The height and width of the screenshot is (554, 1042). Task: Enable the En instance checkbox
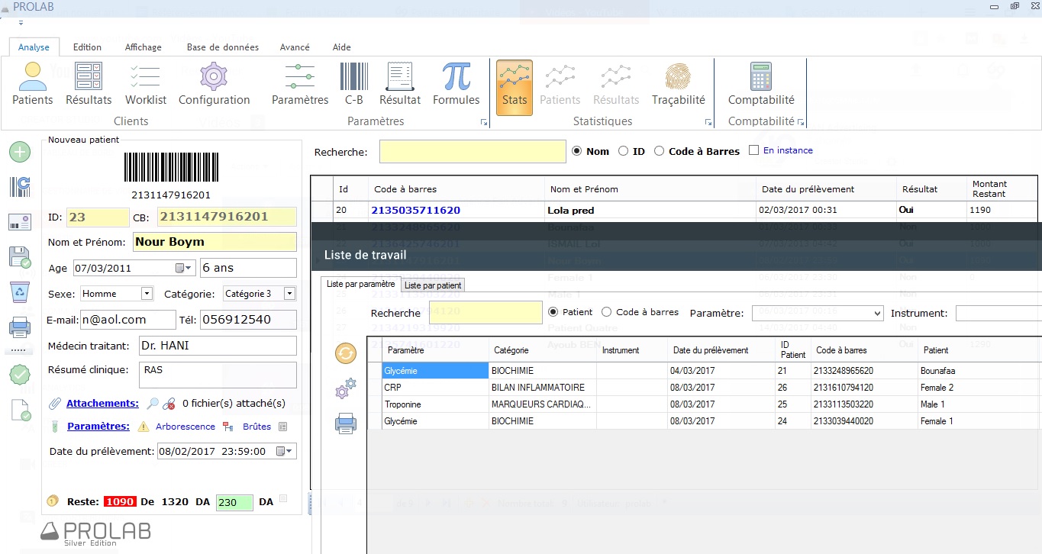click(753, 150)
